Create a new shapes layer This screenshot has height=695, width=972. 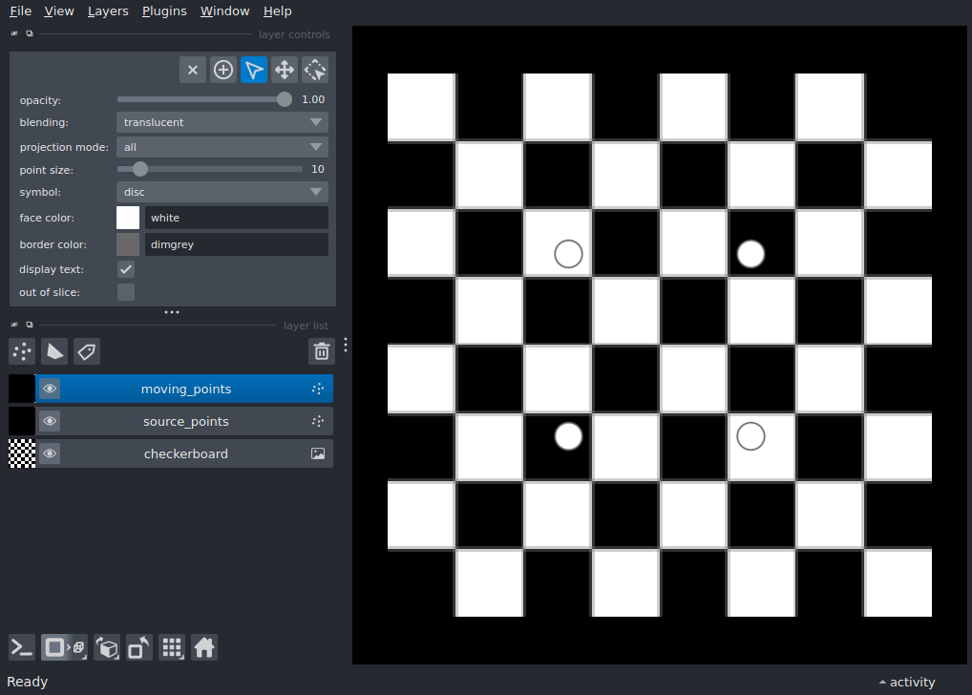pos(54,351)
